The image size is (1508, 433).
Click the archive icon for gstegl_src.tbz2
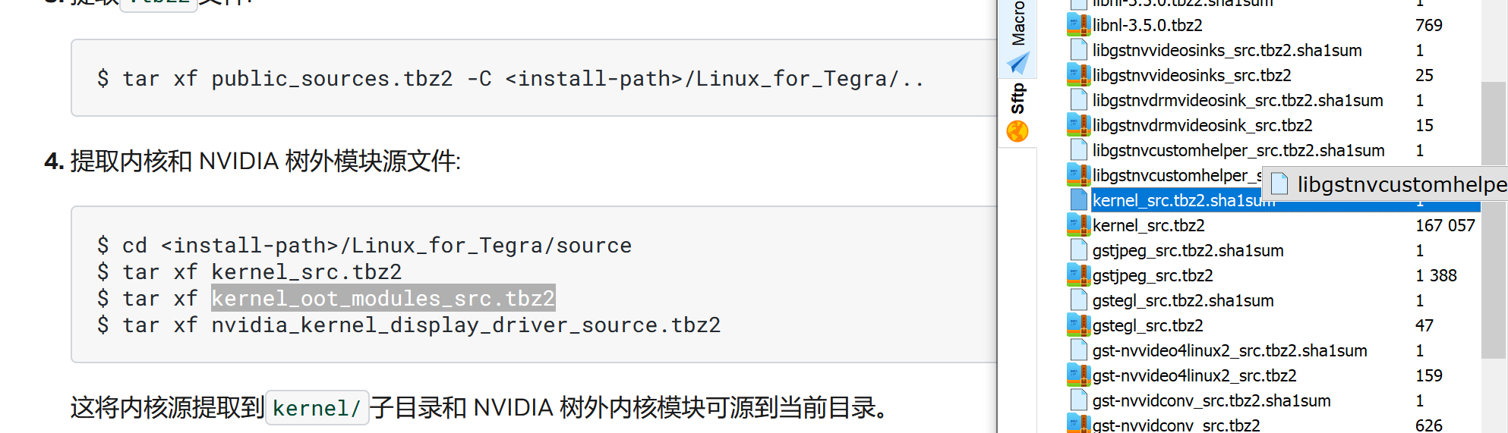[x=1078, y=325]
